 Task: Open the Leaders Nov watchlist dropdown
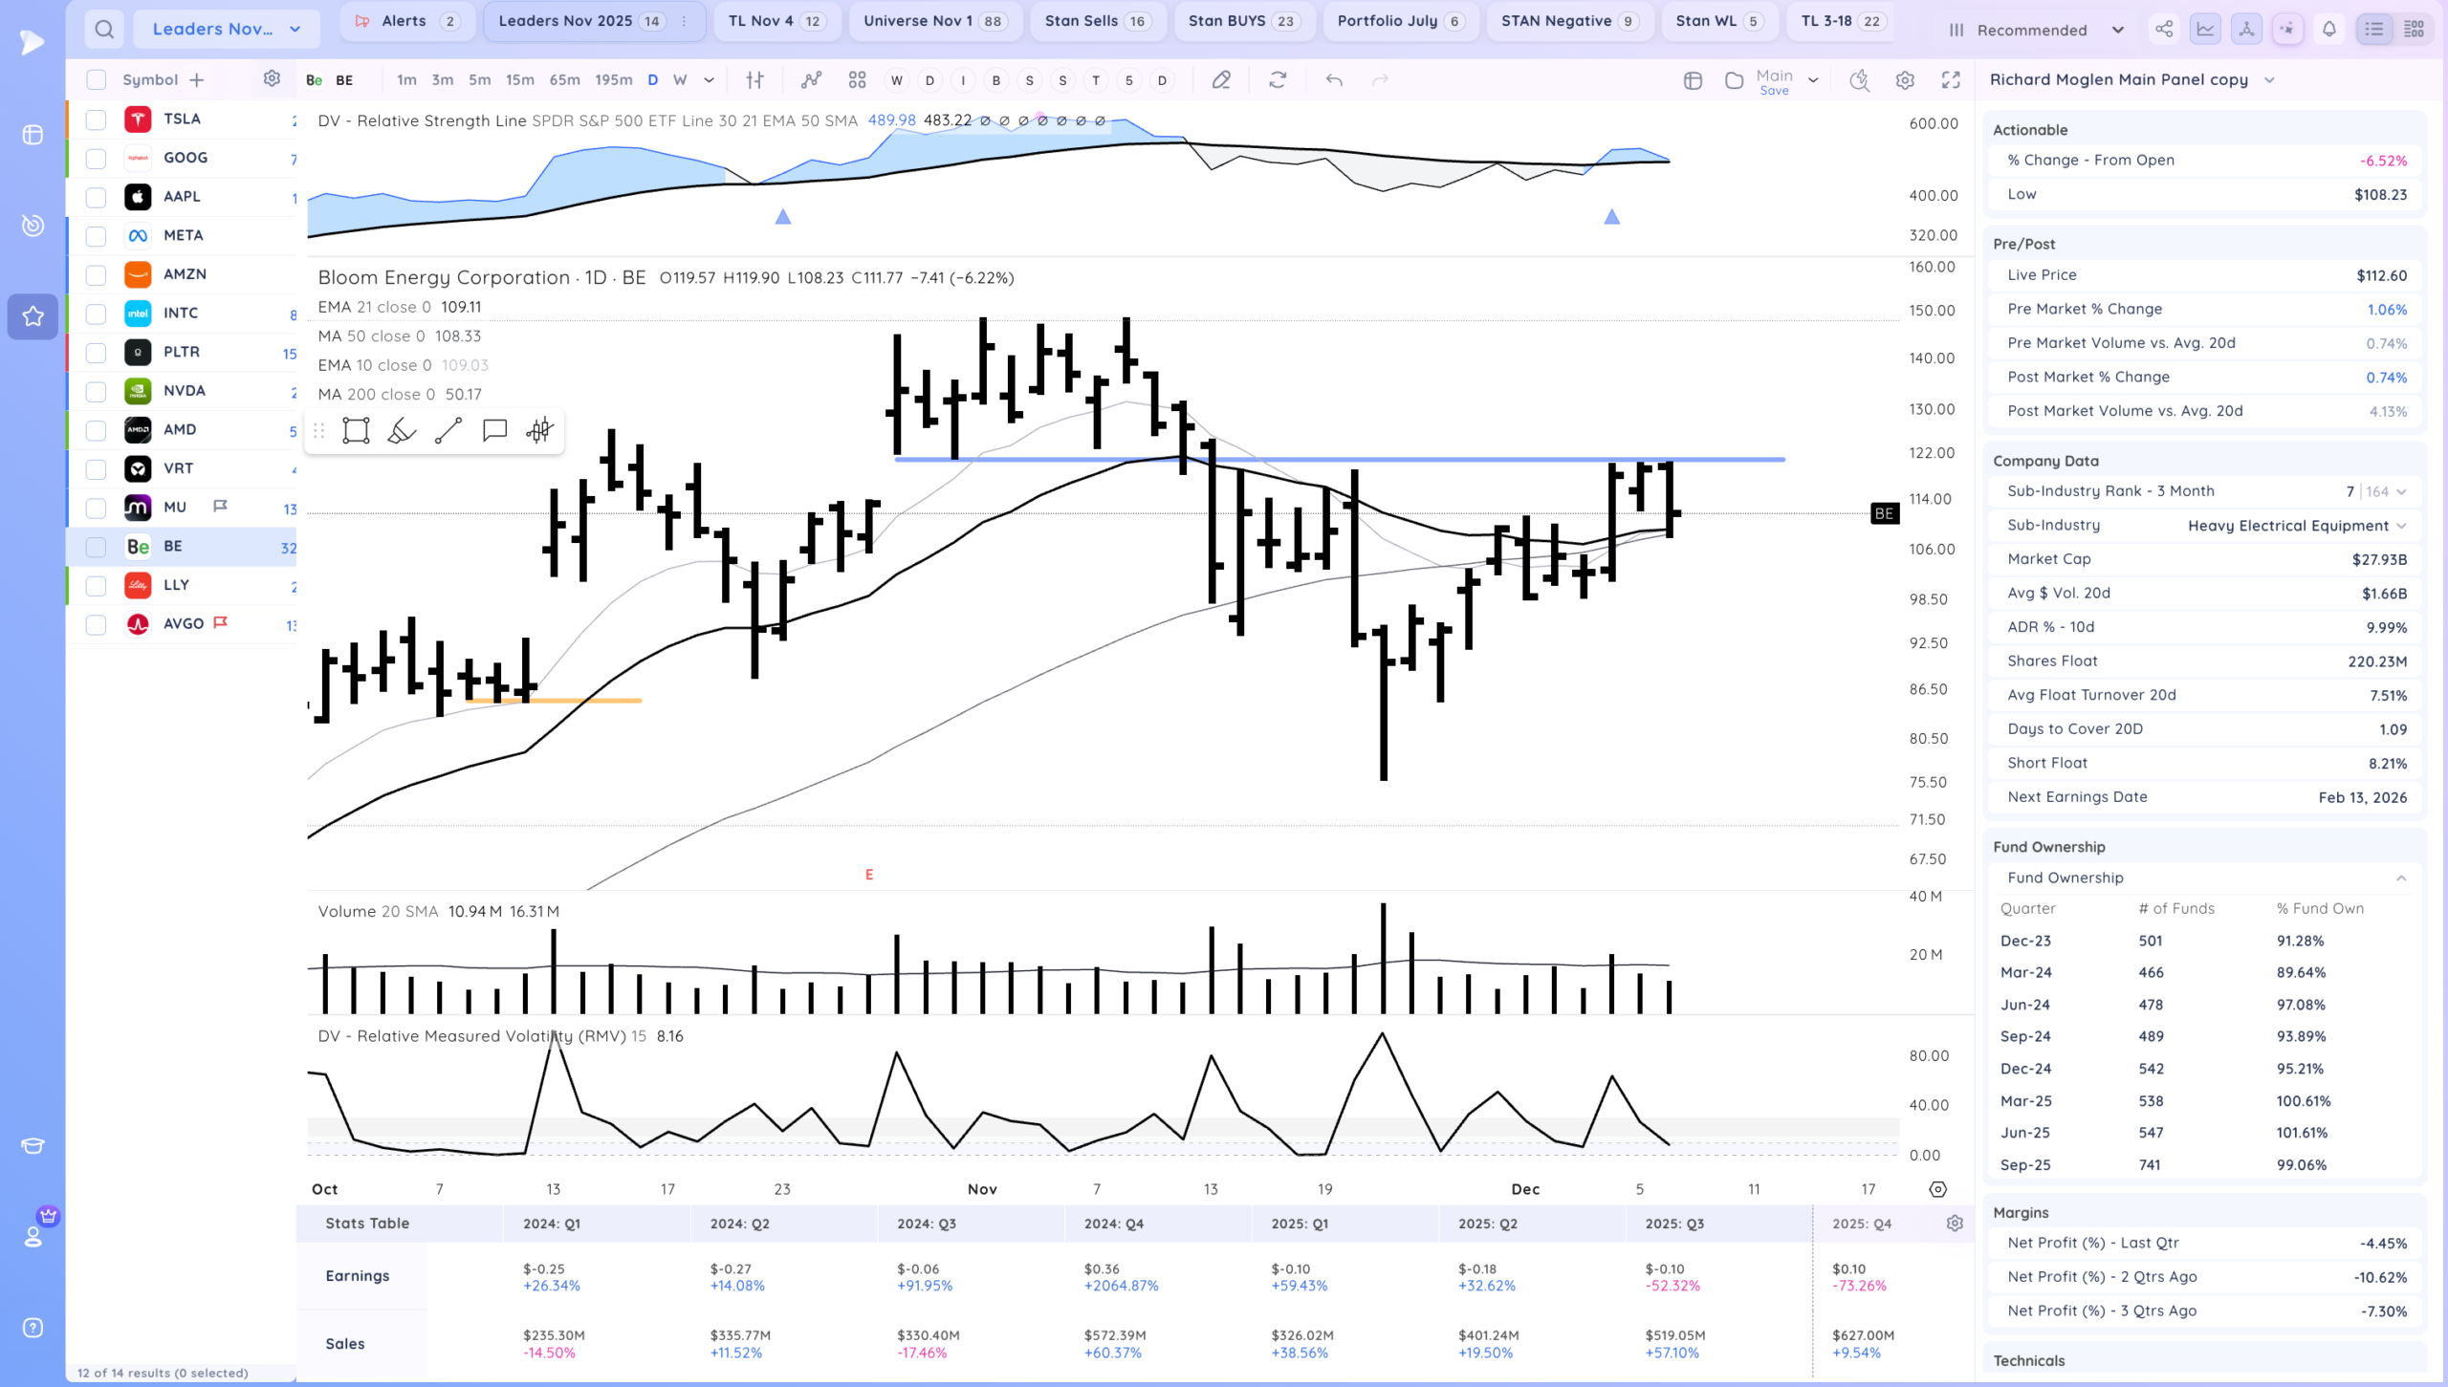pos(227,29)
